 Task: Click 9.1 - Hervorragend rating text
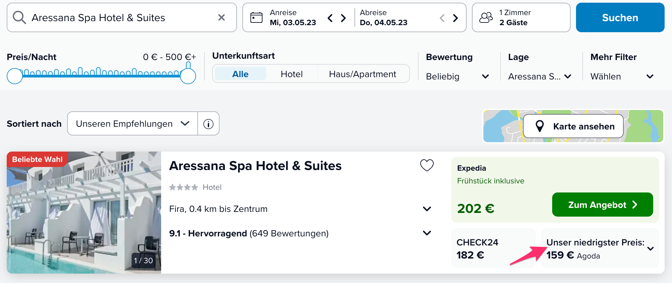[x=208, y=233]
